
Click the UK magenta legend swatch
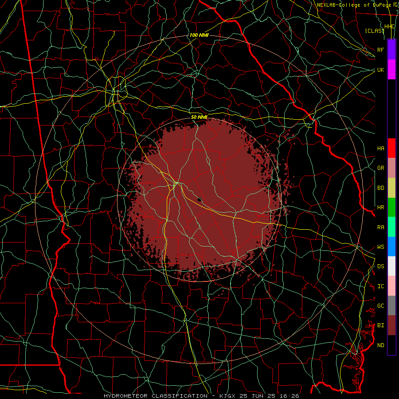point(391,70)
